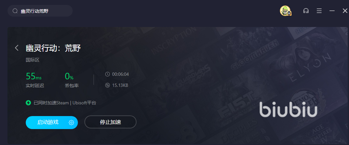Select the 国际区 region label
349x145 pixels.
coord(33,60)
